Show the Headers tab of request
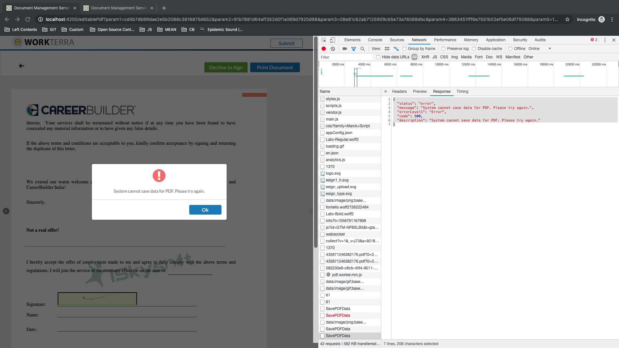This screenshot has height=348, width=619. click(399, 92)
